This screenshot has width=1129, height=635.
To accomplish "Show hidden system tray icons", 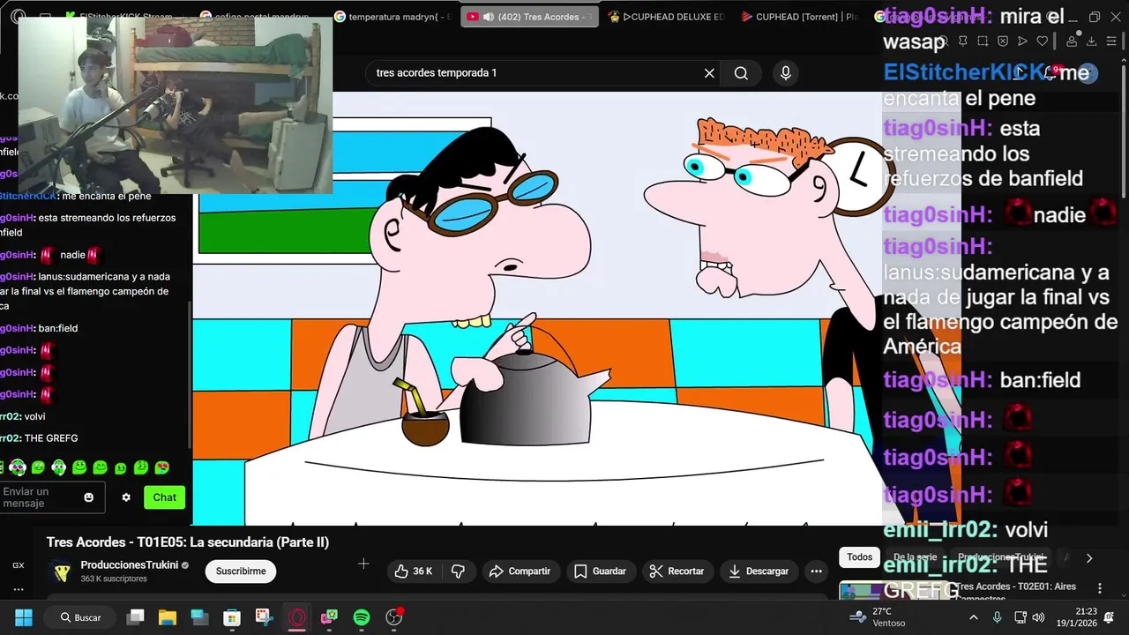I will [x=975, y=617].
